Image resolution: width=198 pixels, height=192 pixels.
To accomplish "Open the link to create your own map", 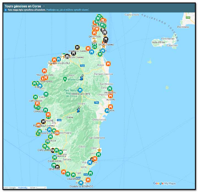I will click(x=68, y=10).
